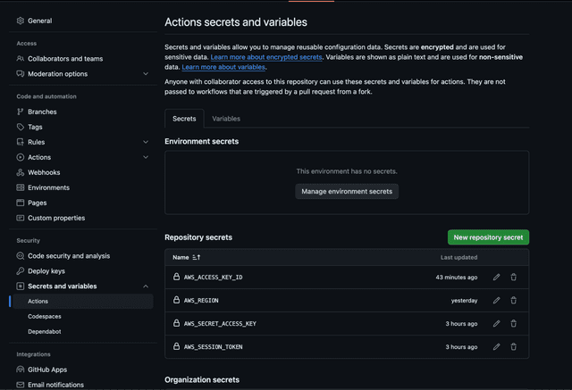572x390 pixels.
Task: Expand the Rules sidebar section
Action: tap(146, 142)
